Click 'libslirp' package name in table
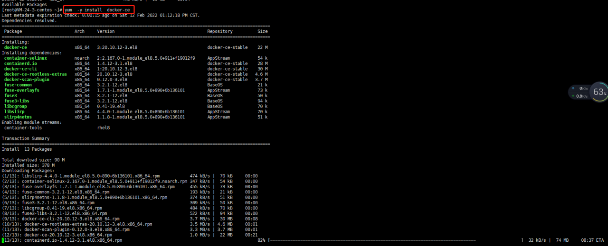Viewport: 608px width, 246px height. [14, 112]
